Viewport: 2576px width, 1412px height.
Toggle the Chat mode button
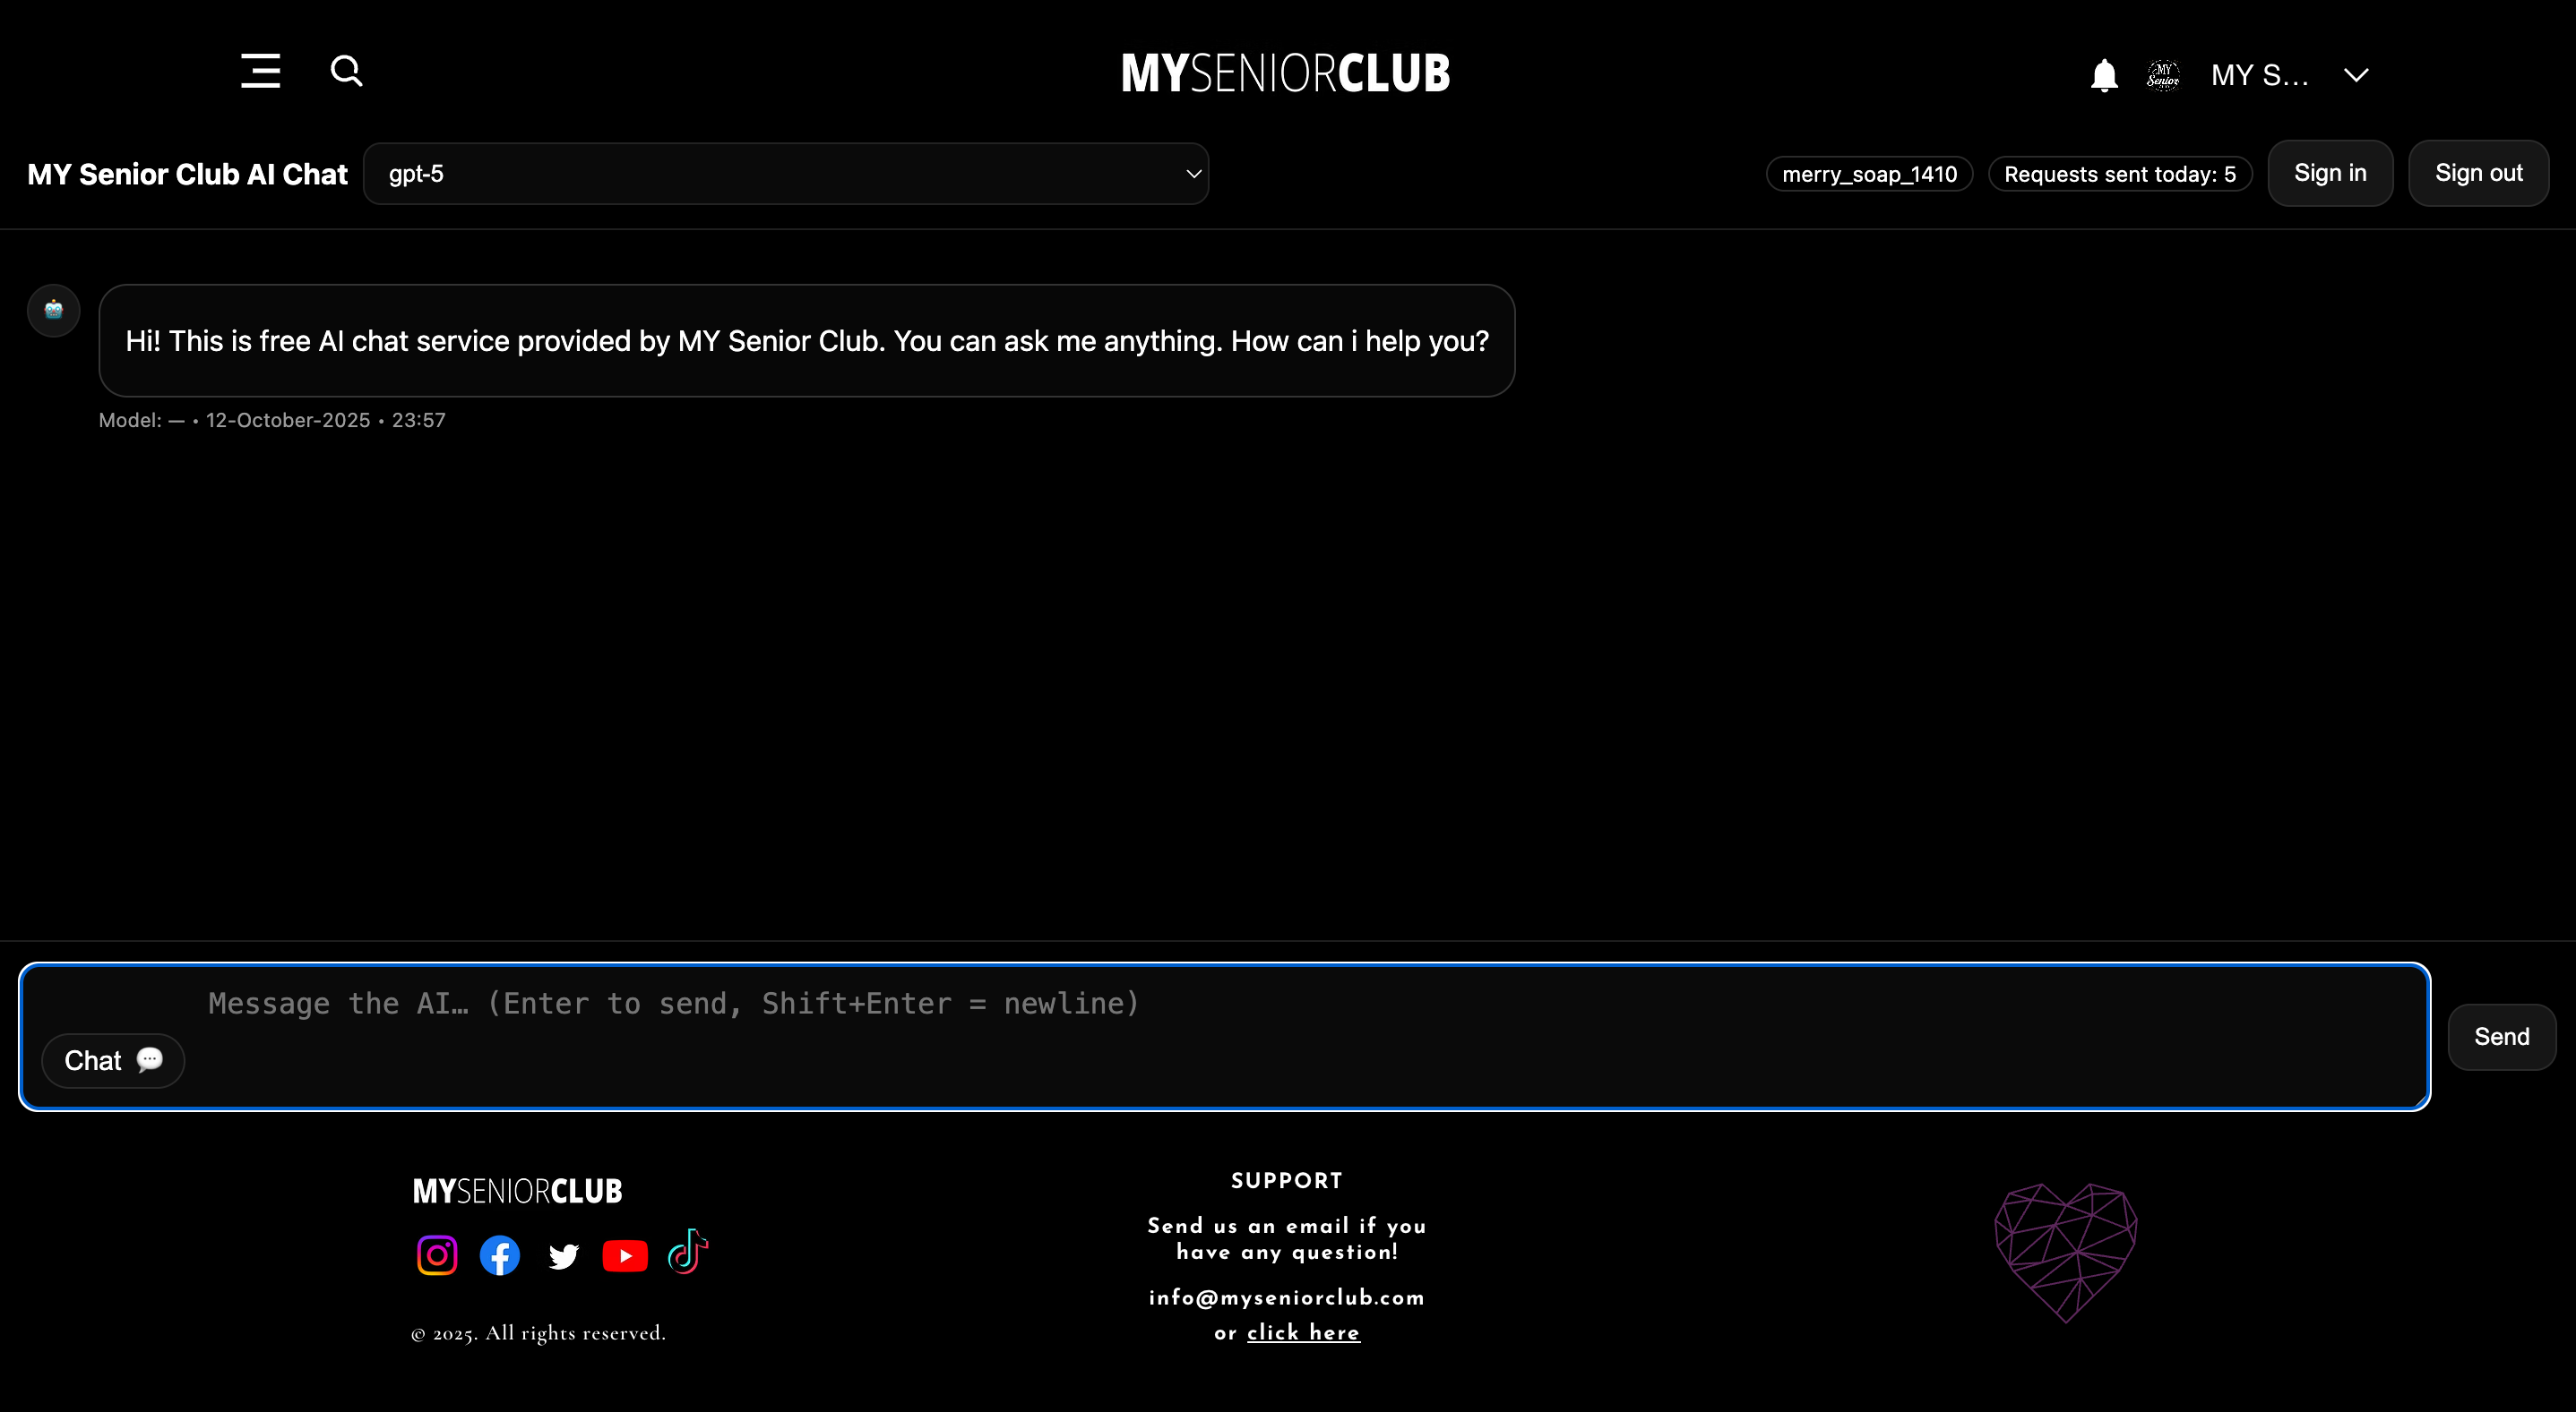point(113,1060)
